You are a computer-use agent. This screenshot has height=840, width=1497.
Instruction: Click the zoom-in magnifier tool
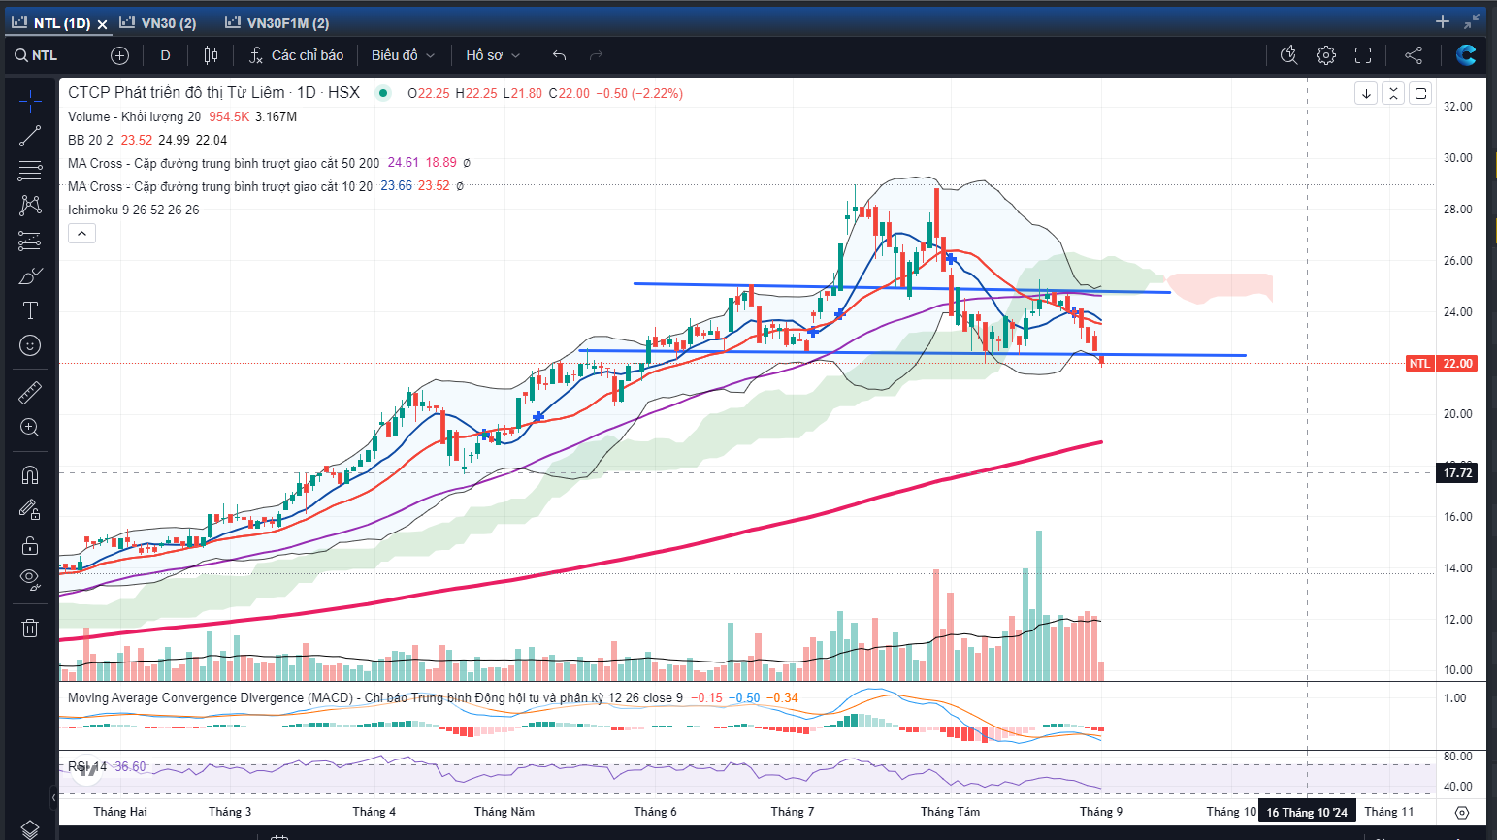click(30, 428)
